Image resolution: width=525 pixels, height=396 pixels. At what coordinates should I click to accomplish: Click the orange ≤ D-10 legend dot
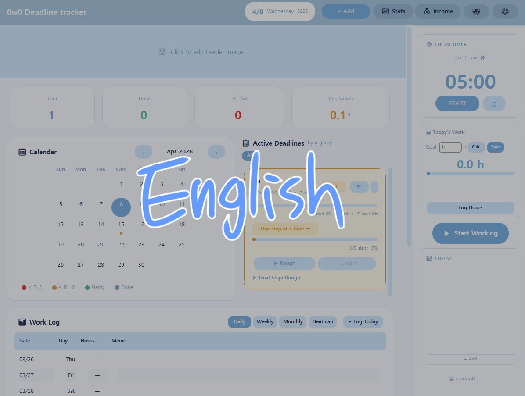coord(54,288)
